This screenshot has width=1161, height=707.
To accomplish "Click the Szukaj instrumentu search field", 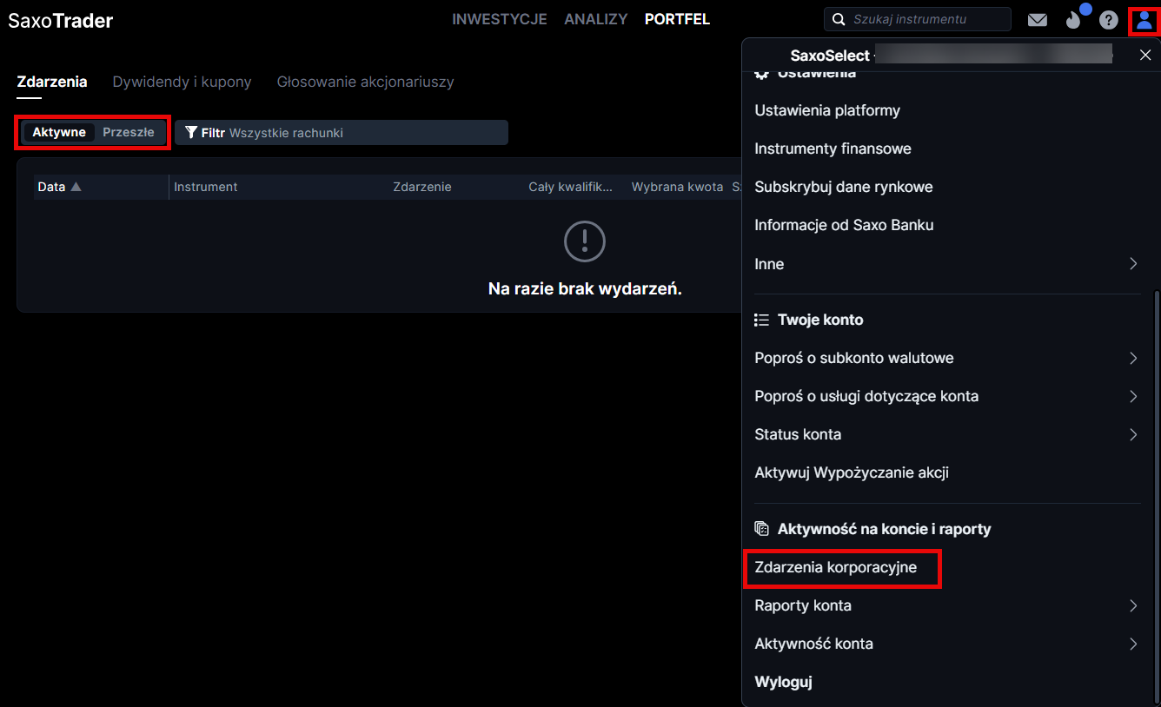I will pyautogui.click(x=925, y=19).
